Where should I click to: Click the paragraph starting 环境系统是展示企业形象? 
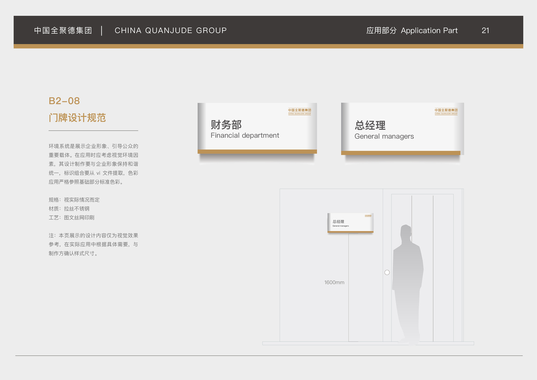(94, 164)
